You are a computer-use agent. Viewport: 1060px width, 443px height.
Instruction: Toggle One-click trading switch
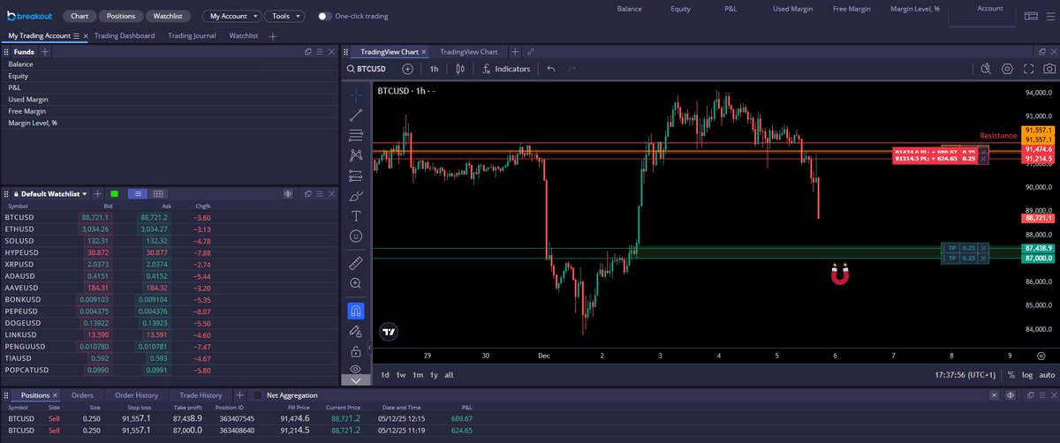click(x=324, y=16)
